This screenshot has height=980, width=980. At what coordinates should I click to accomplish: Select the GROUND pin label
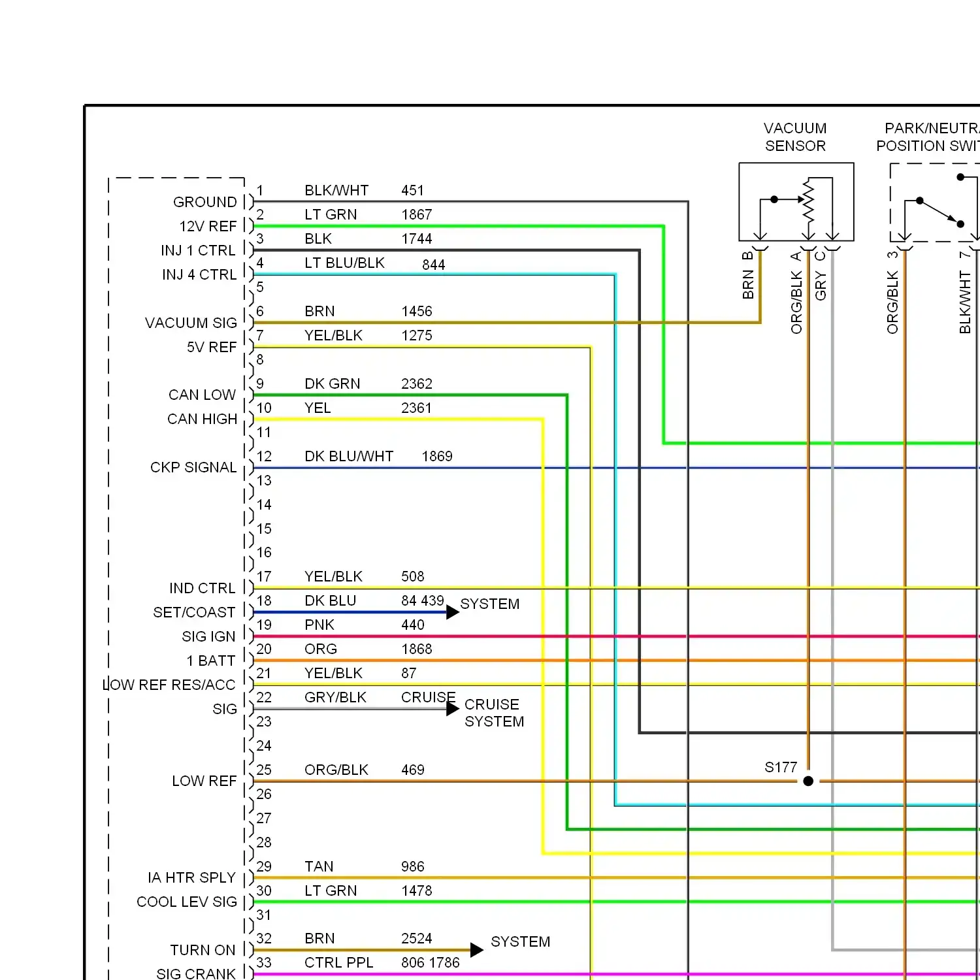204,202
